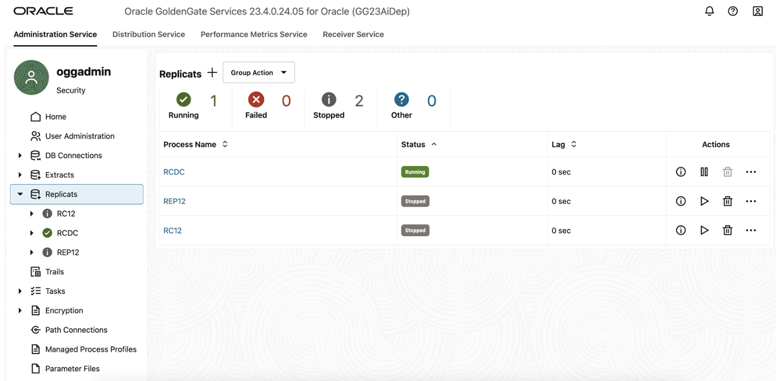This screenshot has height=381, width=776.
Task: Expand the DB Connections tree node
Action: (x=20, y=156)
